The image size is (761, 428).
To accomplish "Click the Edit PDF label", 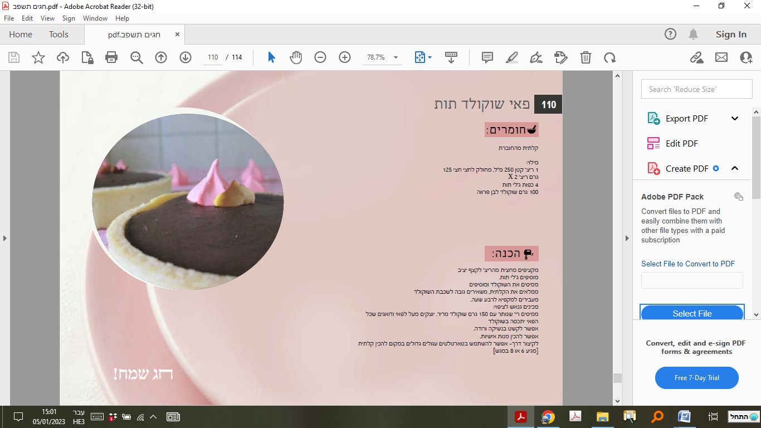I will [682, 143].
